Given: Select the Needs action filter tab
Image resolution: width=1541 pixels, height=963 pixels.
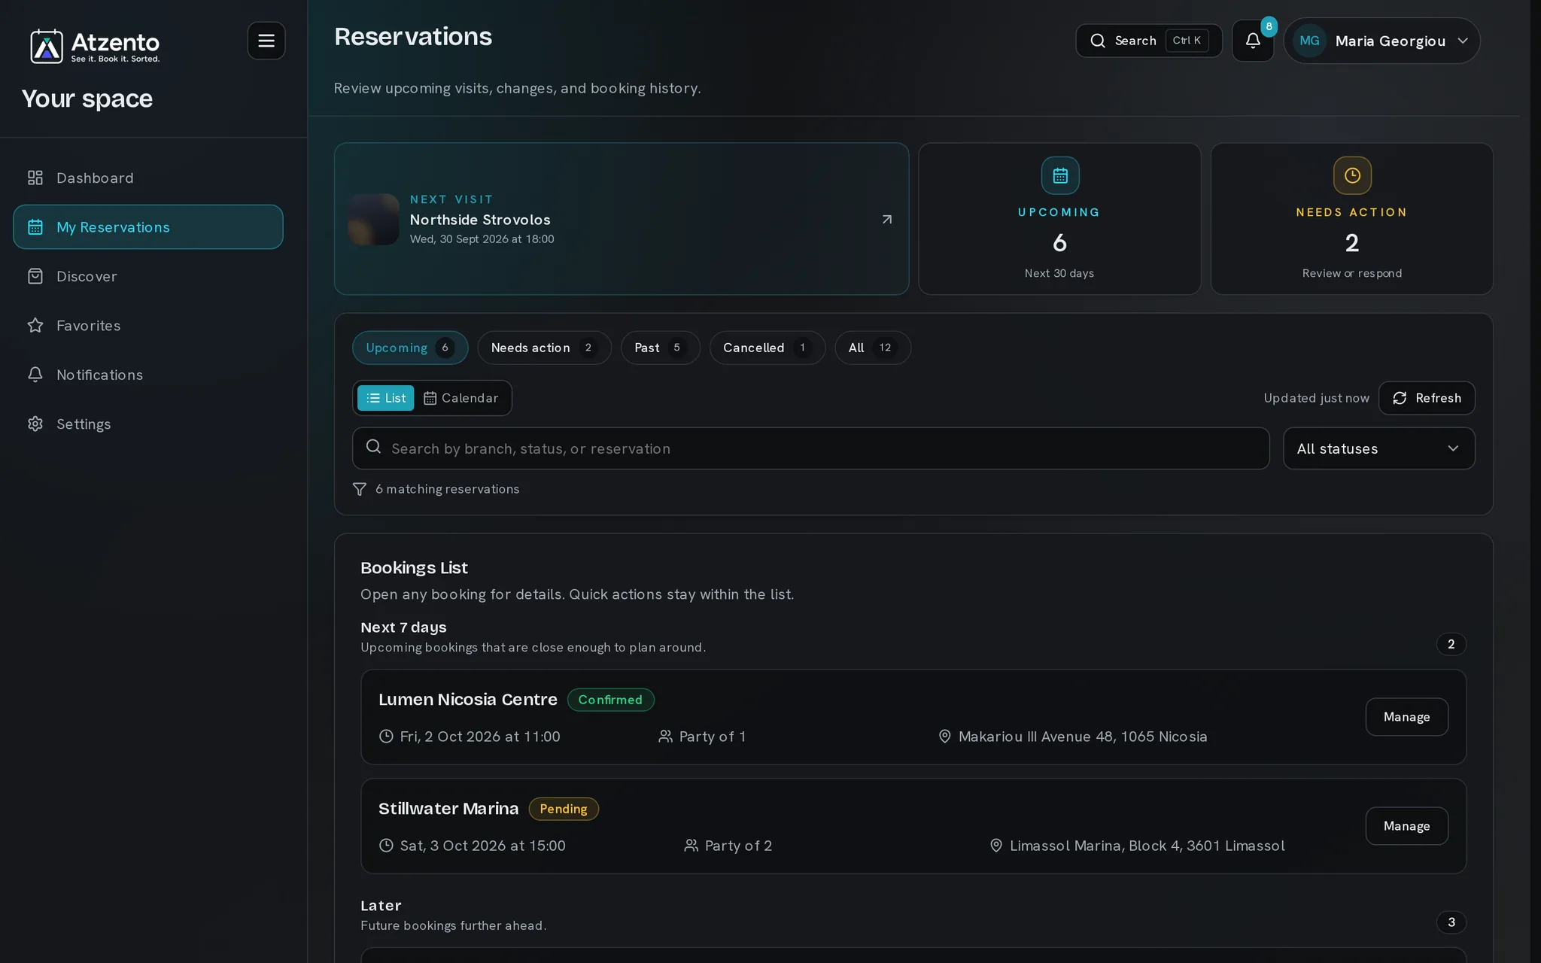Looking at the screenshot, I should [544, 348].
